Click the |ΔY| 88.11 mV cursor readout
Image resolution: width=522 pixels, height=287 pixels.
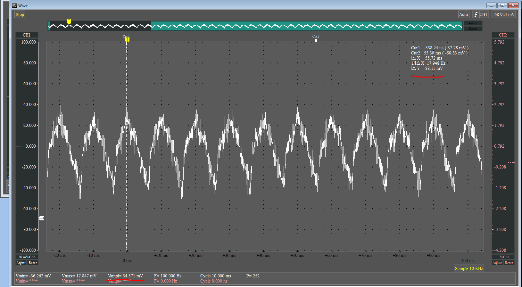point(427,68)
